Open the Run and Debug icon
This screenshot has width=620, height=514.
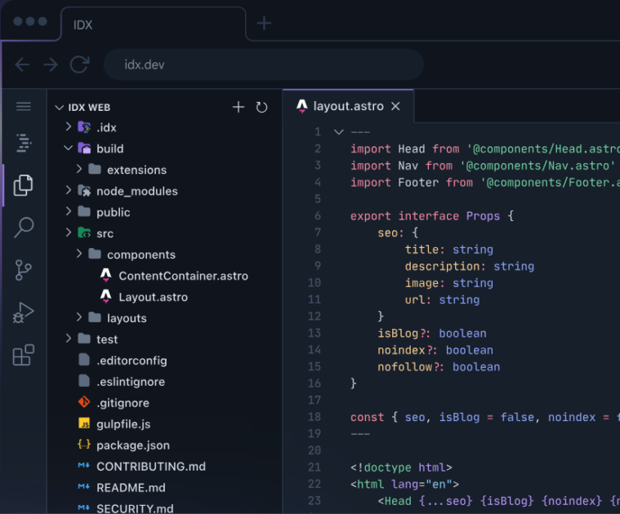tap(24, 312)
